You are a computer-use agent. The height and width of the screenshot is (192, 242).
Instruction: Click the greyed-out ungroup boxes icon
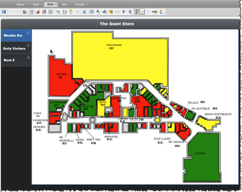click(117, 12)
